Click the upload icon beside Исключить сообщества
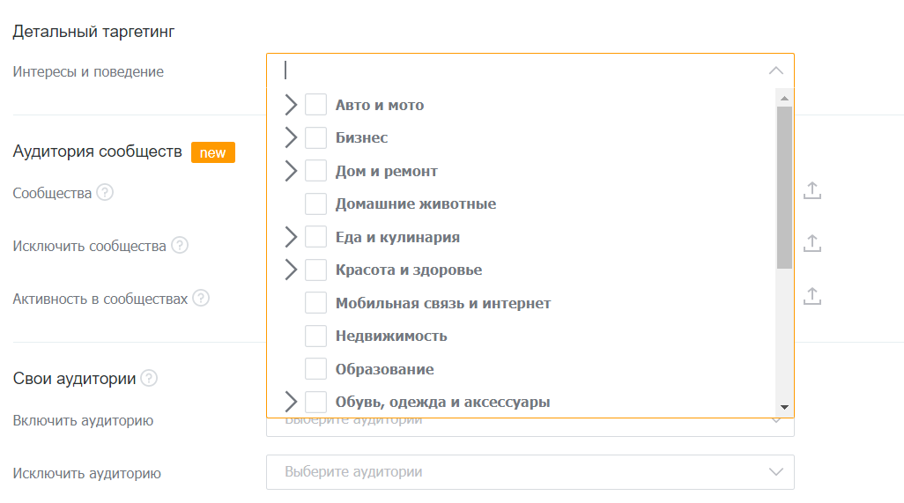Screen dimensions: 904x503 (812, 243)
